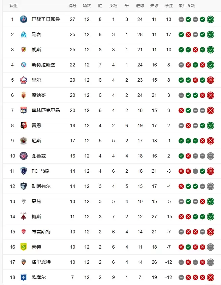
Task: Sort table by 得分 column header
Action: point(72,6)
